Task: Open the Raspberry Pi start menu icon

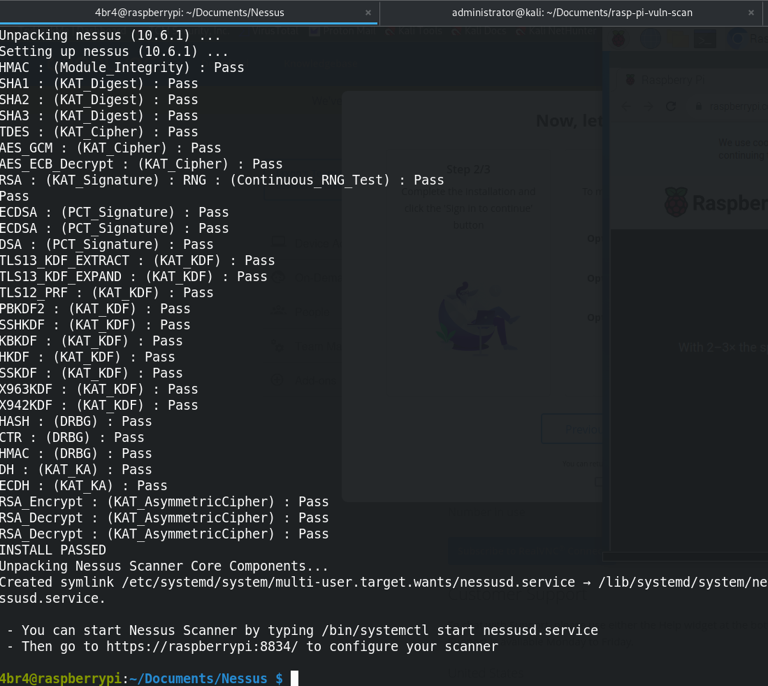Action: pyautogui.click(x=618, y=38)
